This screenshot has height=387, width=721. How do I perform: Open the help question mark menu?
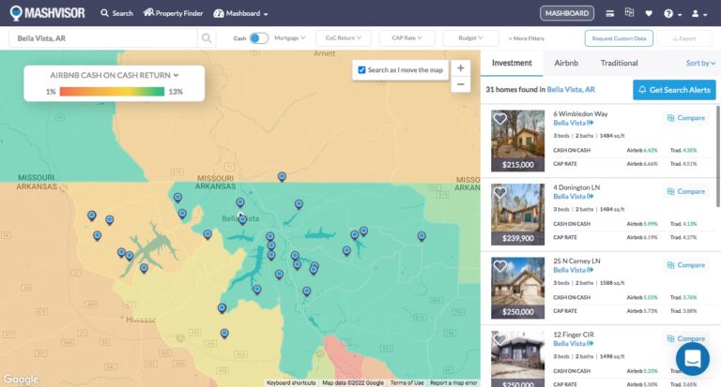(670, 13)
